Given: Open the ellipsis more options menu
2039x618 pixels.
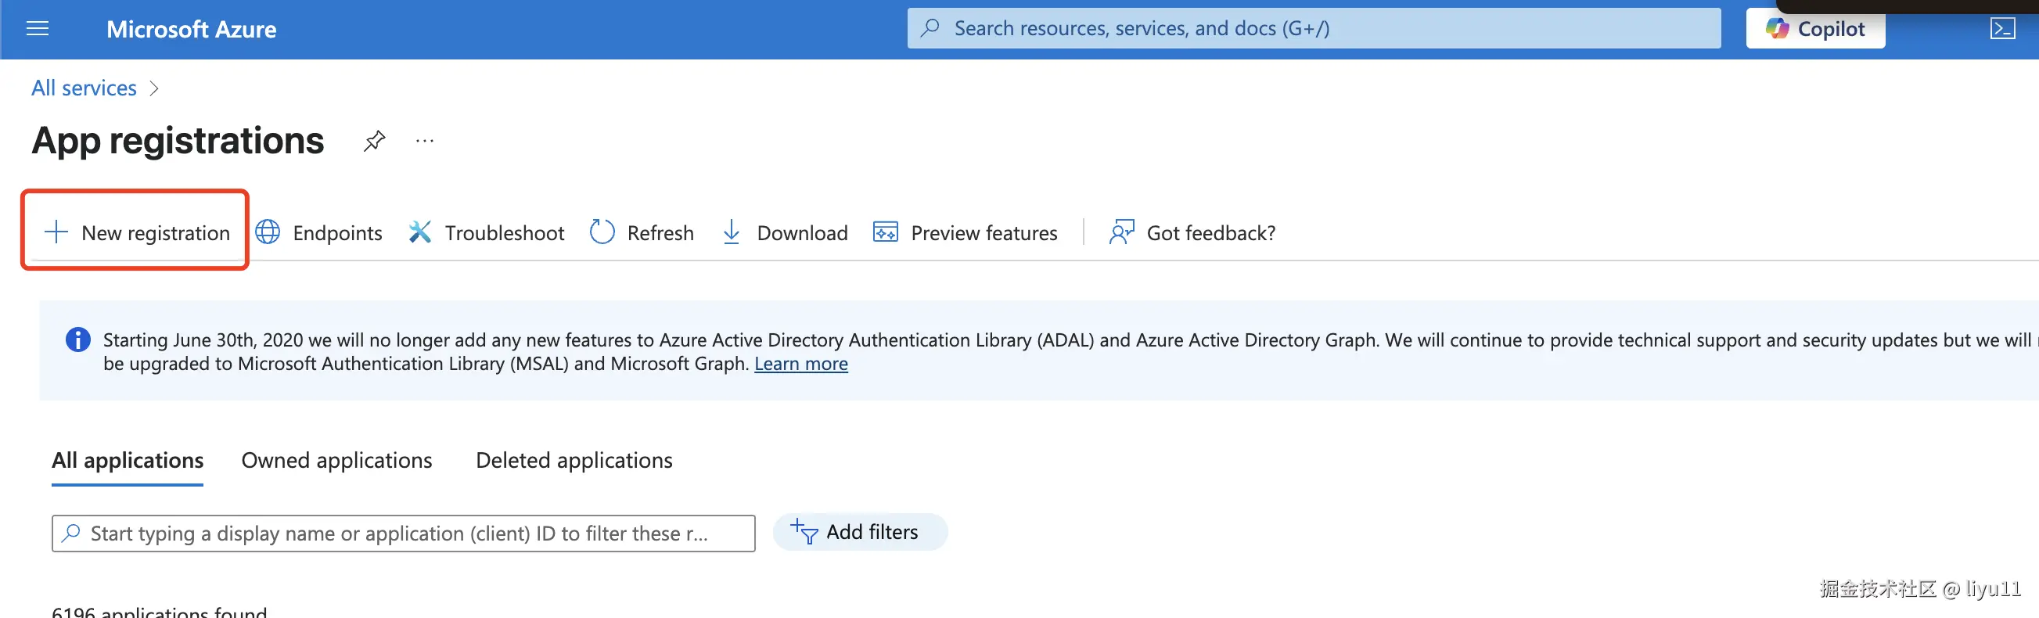Looking at the screenshot, I should point(425,141).
